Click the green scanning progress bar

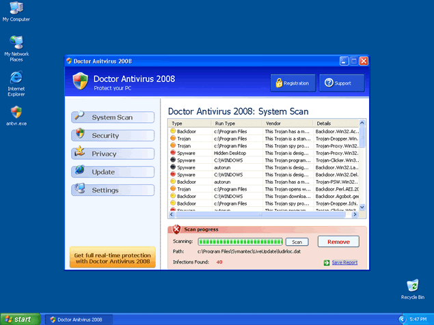tap(240, 242)
